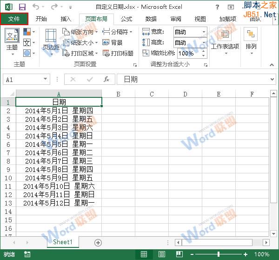This screenshot has height=260, width=279.
Task: Select column A header
Action: [x=59, y=94]
